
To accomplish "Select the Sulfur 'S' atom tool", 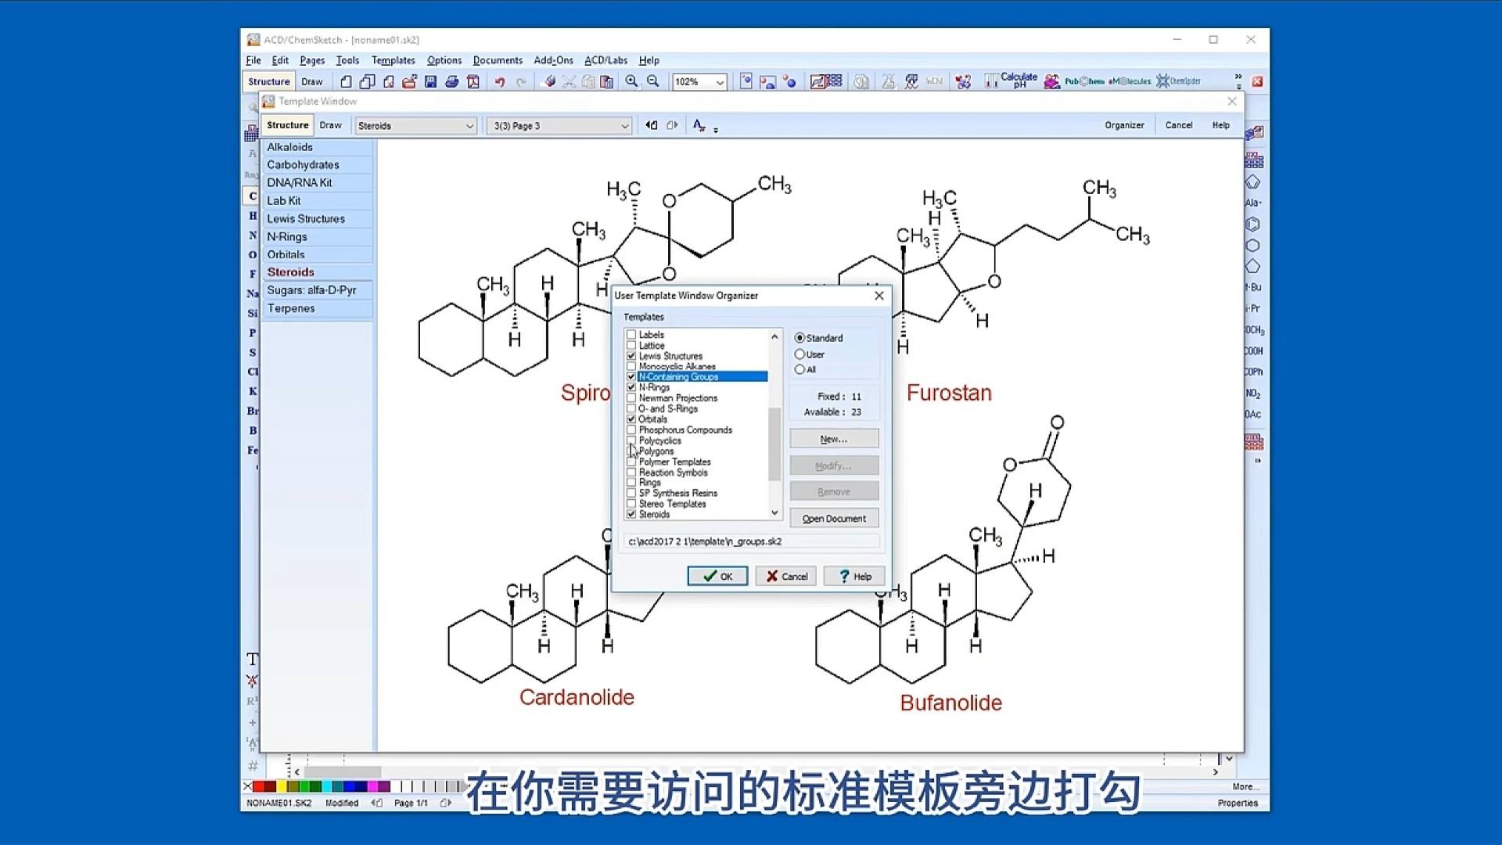I will pyautogui.click(x=253, y=352).
